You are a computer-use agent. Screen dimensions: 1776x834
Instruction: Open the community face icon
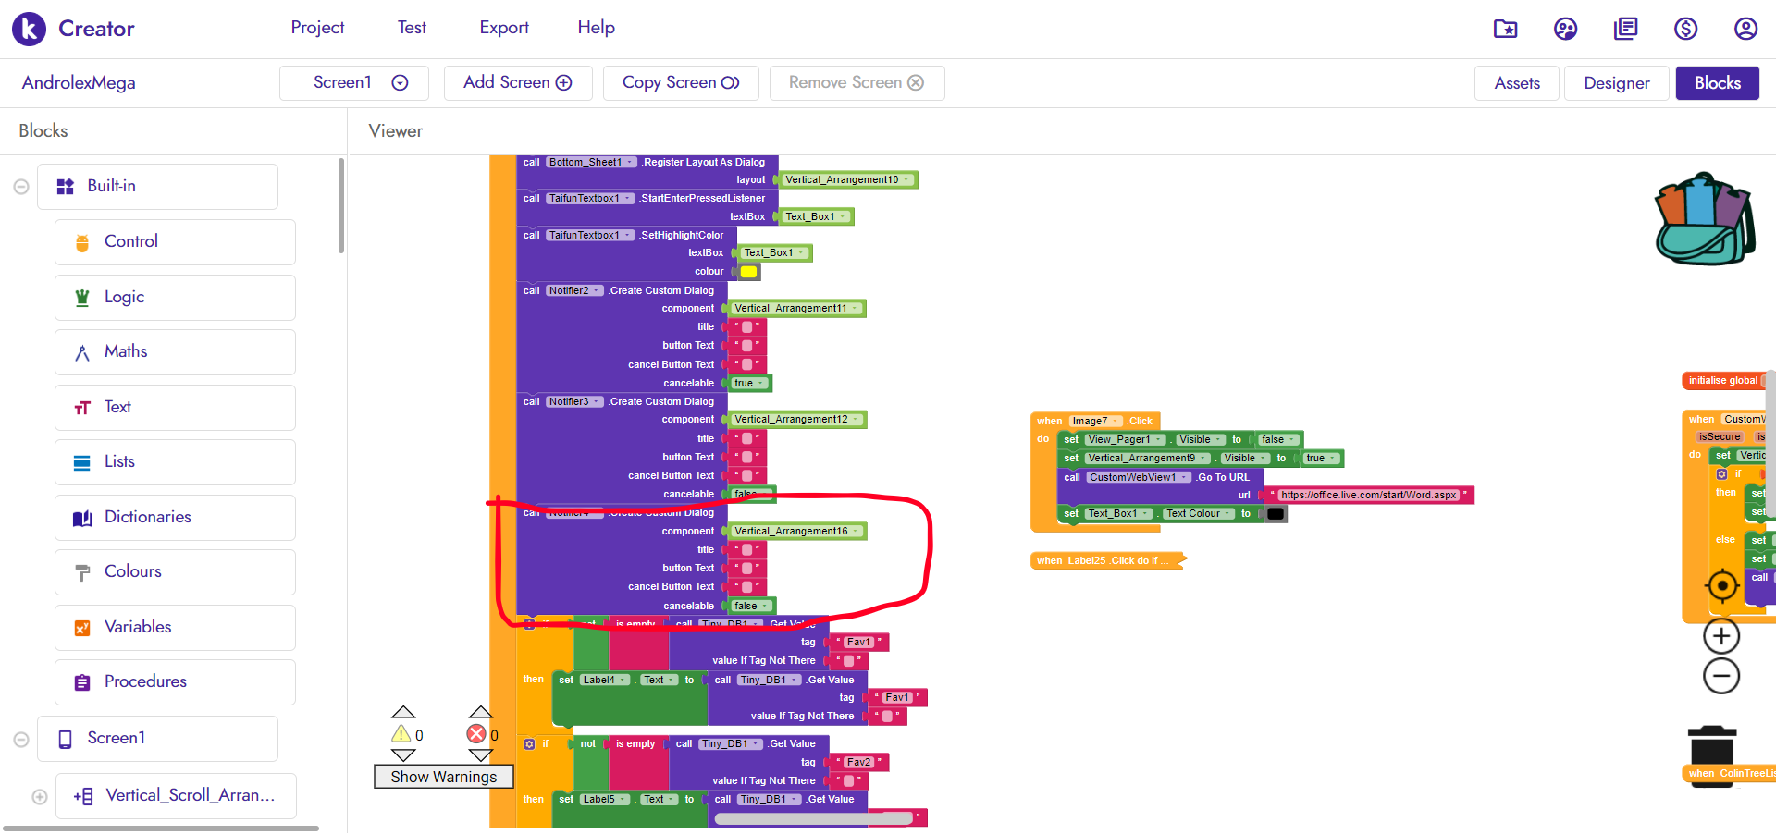point(1565,29)
